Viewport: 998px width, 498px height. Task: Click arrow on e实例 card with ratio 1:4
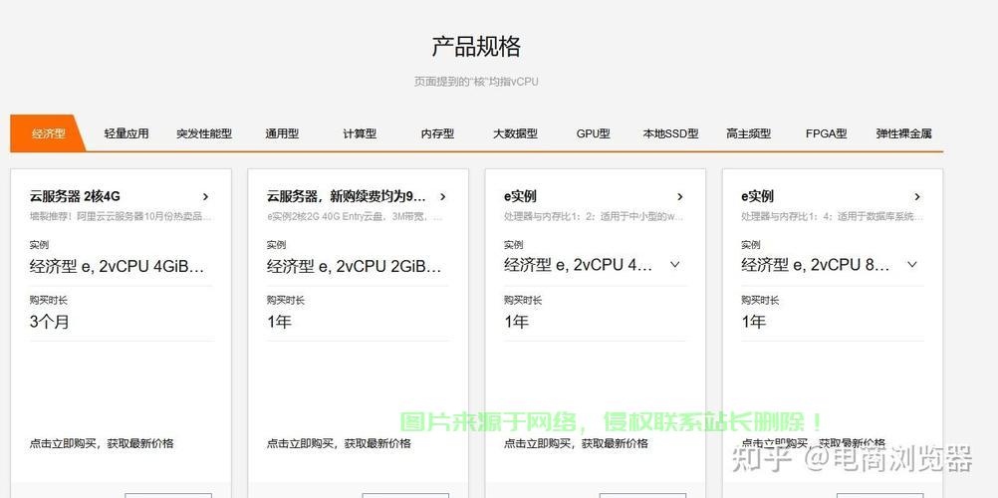coord(917,197)
